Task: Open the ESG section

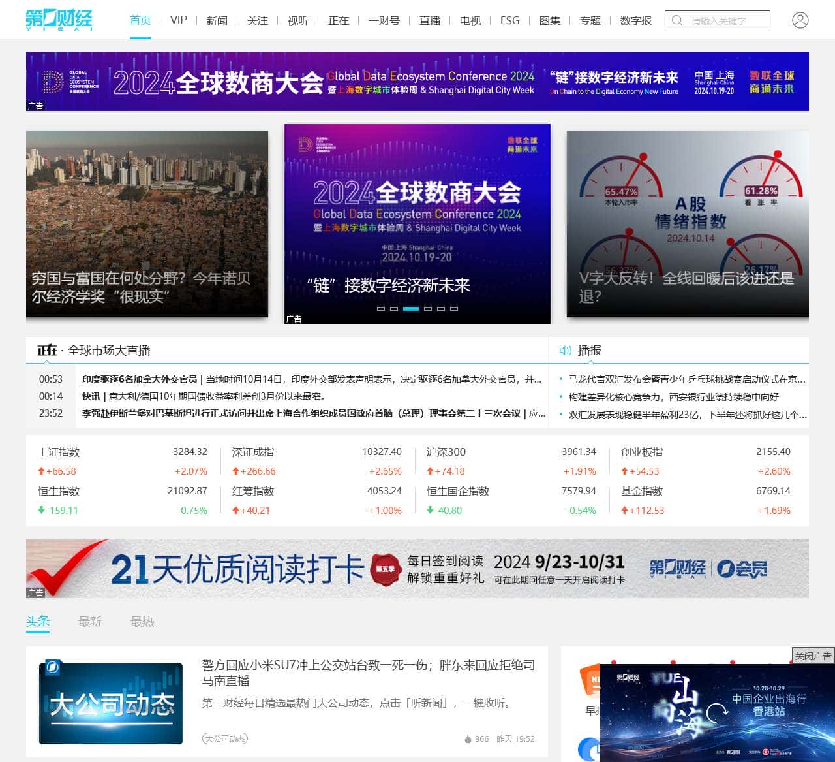Action: point(510,20)
